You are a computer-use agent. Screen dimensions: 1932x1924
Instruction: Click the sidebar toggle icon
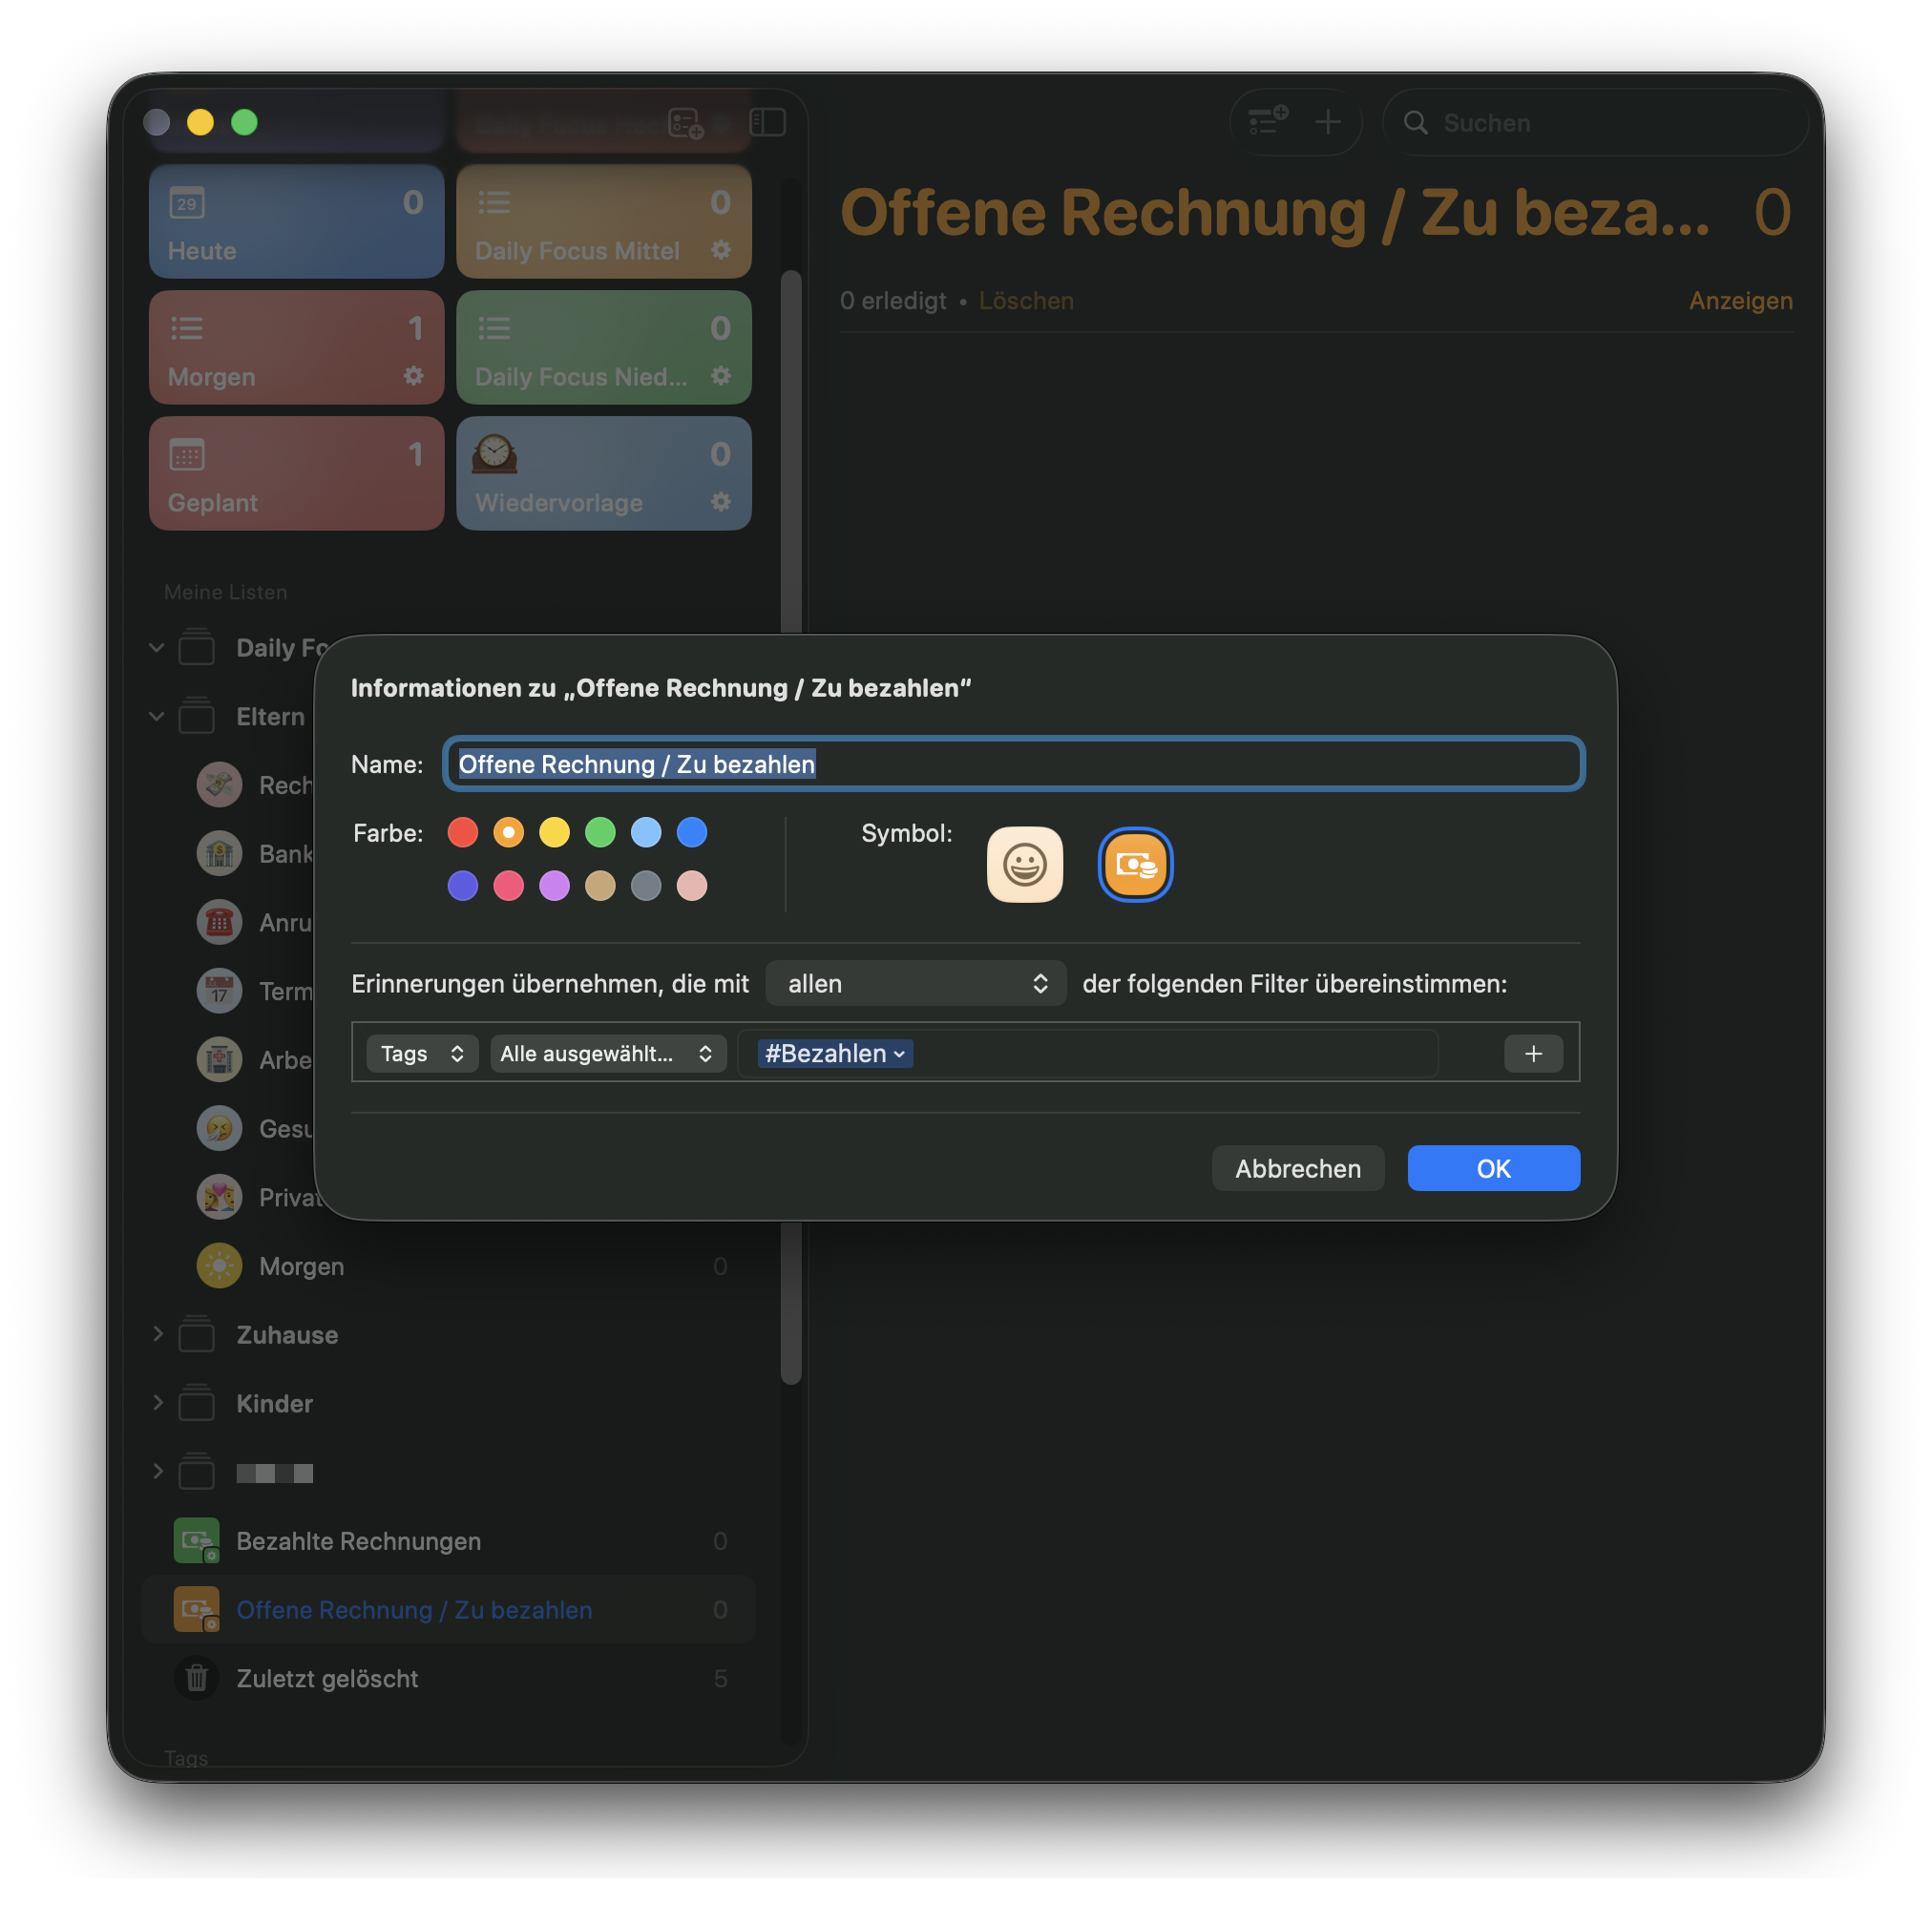point(767,122)
